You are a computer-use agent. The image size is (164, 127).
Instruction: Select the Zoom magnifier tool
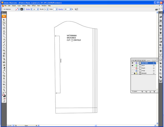(4, 90)
